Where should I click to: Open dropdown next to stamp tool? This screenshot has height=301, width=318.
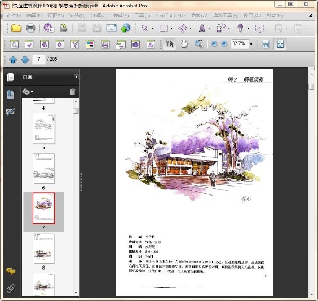(248, 28)
